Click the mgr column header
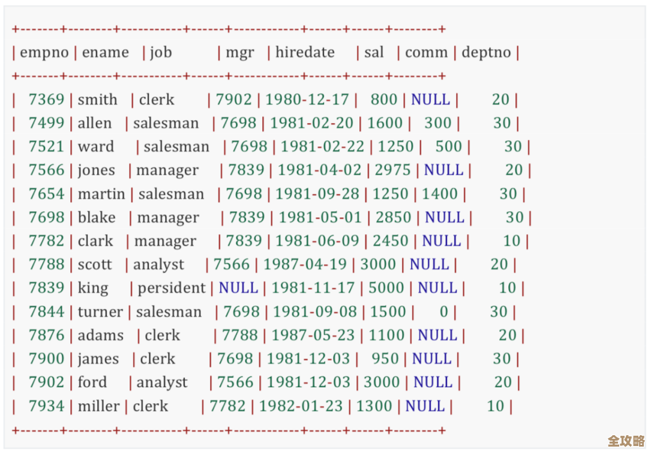This screenshot has width=648, height=452. click(x=239, y=53)
